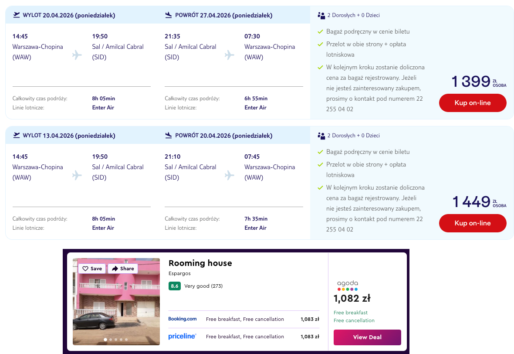Select the Priceline 1,083 zł price

(x=310, y=337)
